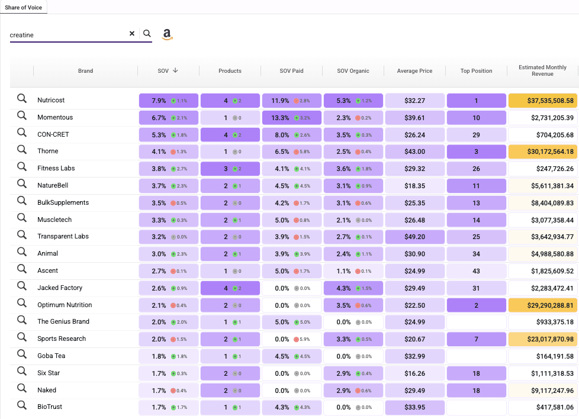The width and height of the screenshot is (579, 419).
Task: Select Jacked Factory SOV Organic 4.3%
Action: [353, 288]
